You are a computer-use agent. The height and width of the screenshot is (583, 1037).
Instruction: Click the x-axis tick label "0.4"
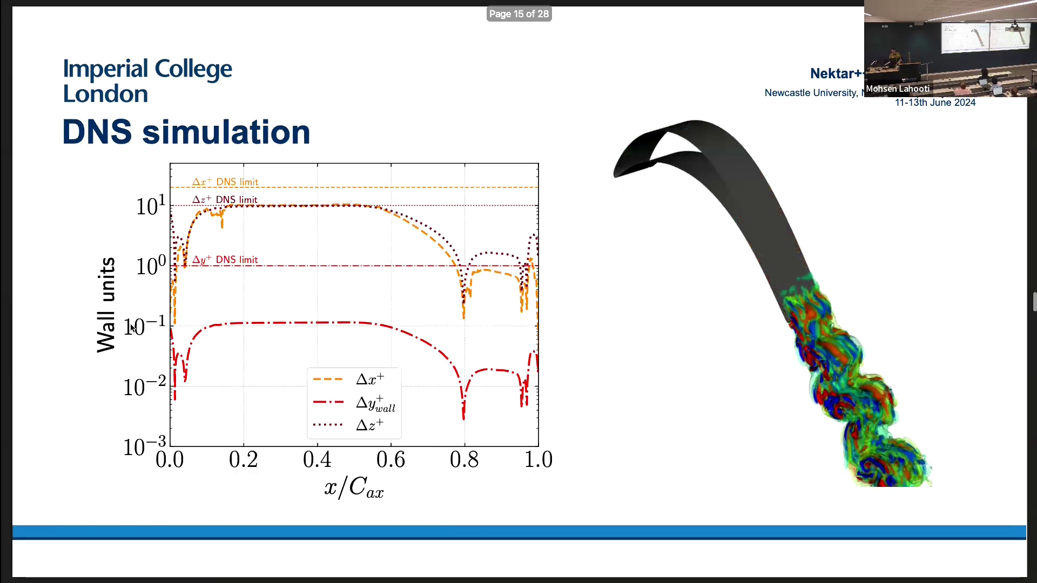click(x=317, y=460)
